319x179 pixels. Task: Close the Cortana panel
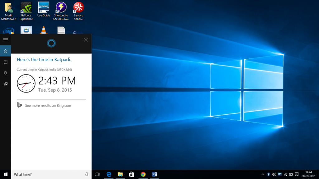(86, 39)
